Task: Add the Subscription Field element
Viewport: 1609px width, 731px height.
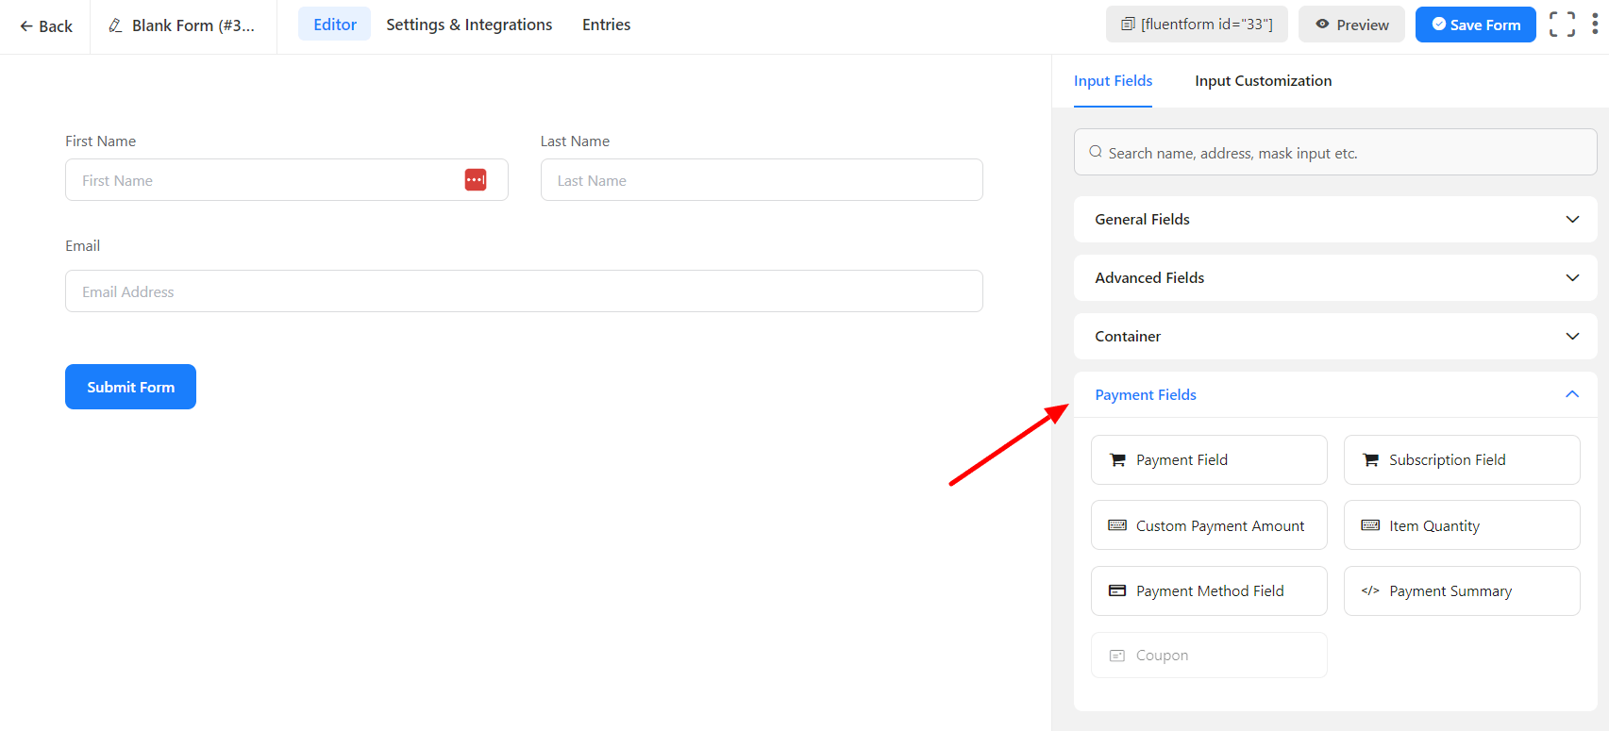Action: click(x=1461, y=460)
